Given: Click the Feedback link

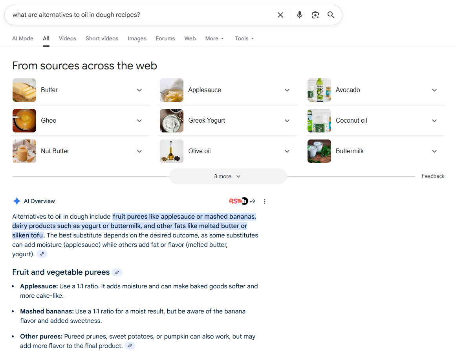Looking at the screenshot, I should (x=433, y=176).
